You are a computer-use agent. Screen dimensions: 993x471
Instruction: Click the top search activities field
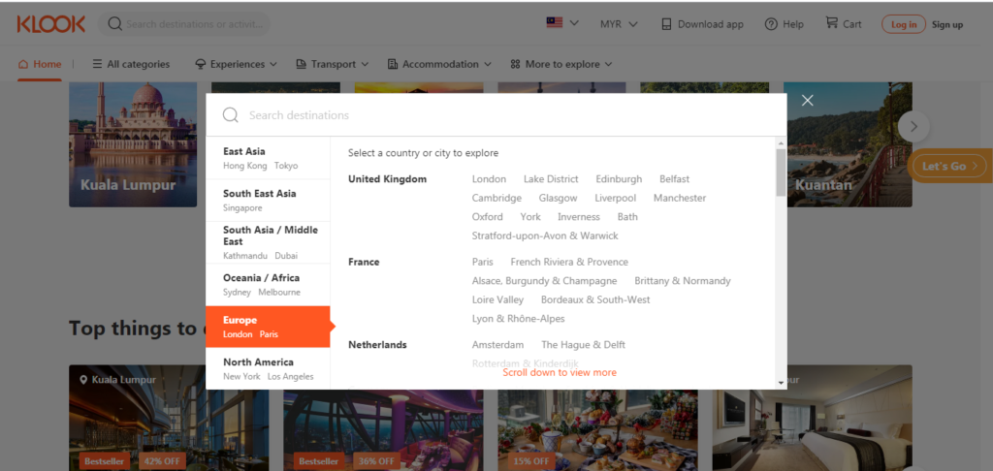pos(184,24)
